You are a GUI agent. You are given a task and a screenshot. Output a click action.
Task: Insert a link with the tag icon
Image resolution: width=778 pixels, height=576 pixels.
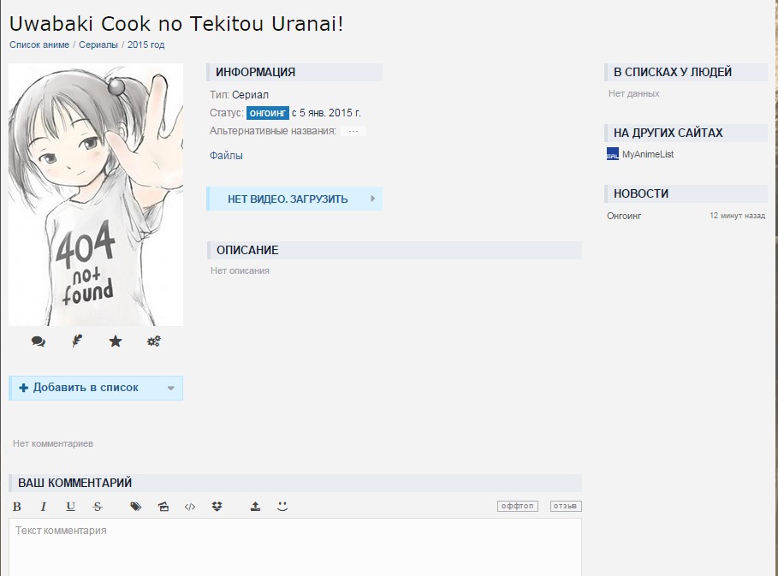coord(135,507)
